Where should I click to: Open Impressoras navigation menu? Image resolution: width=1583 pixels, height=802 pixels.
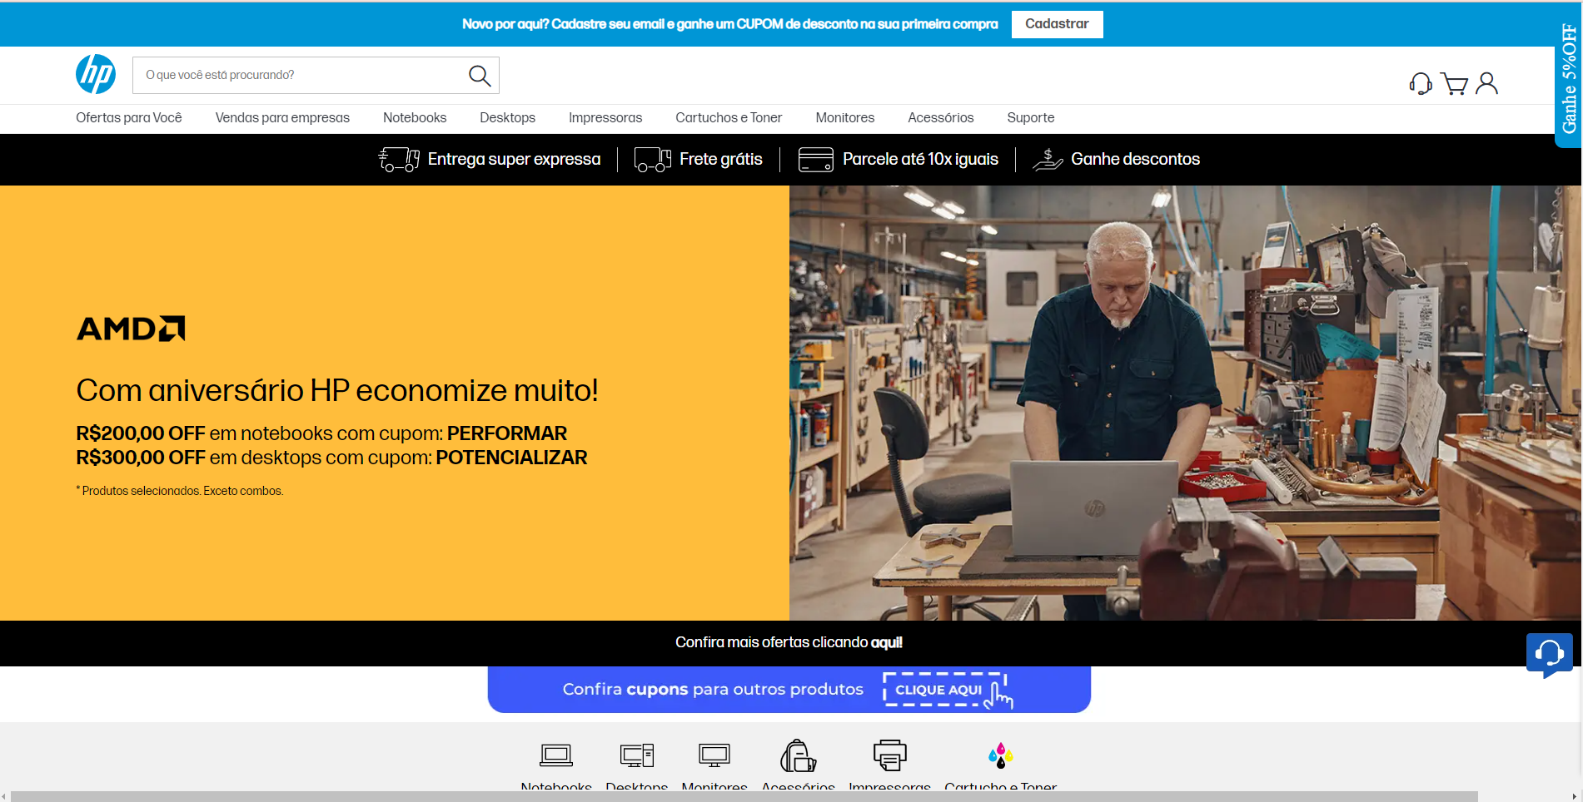605,118
